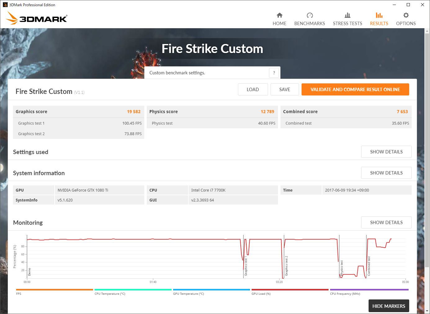
Task: Open help via the question mark button
Action: [274, 73]
